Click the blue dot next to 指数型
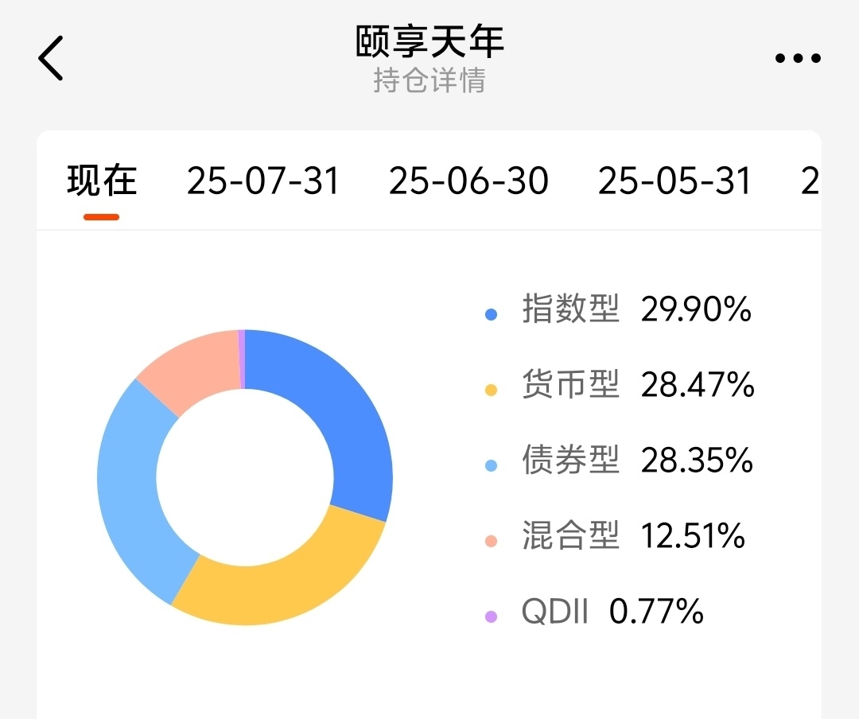The height and width of the screenshot is (719, 859). coord(491,315)
